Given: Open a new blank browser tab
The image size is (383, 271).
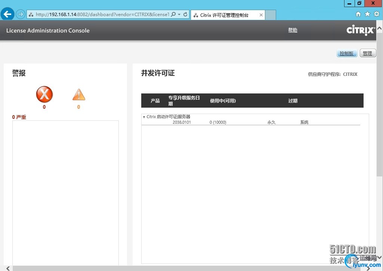Looking at the screenshot, I should pyautogui.click(x=271, y=15).
